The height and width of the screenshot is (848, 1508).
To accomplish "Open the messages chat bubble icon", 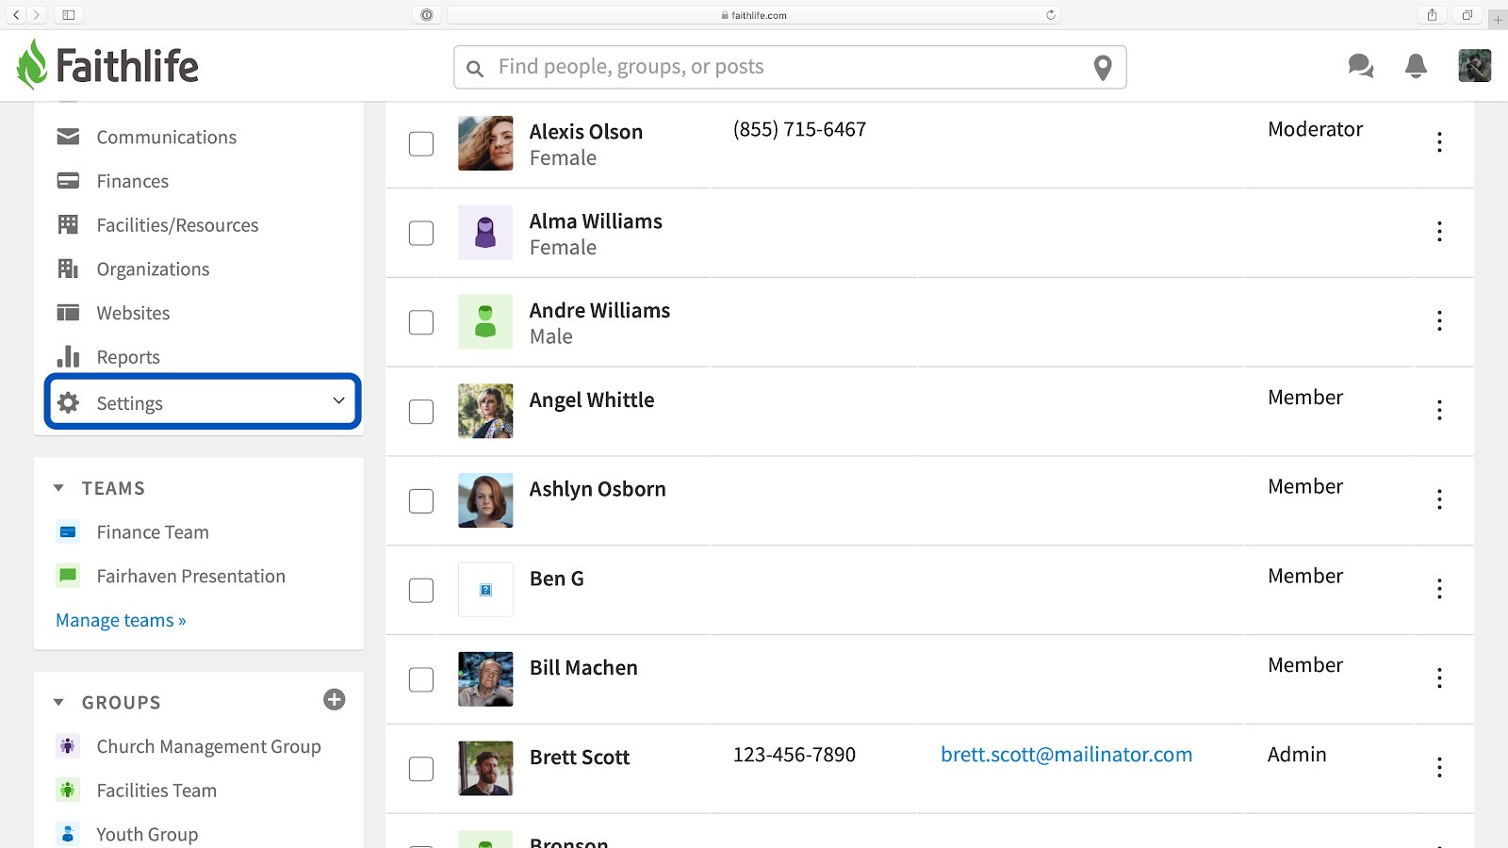I will coord(1360,66).
